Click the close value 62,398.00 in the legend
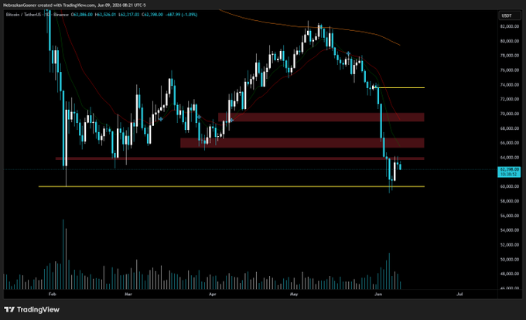 point(152,15)
